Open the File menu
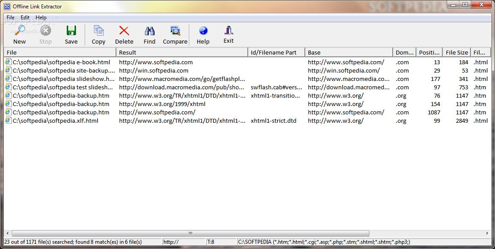 click(x=11, y=18)
